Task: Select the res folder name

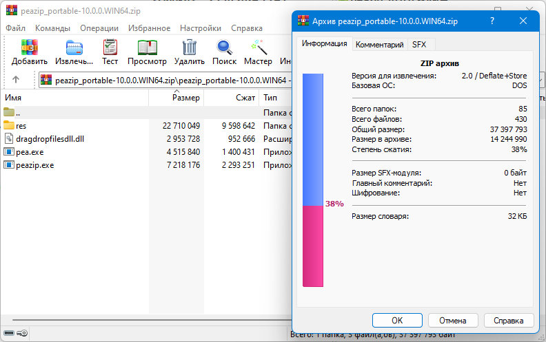Action: (21, 126)
